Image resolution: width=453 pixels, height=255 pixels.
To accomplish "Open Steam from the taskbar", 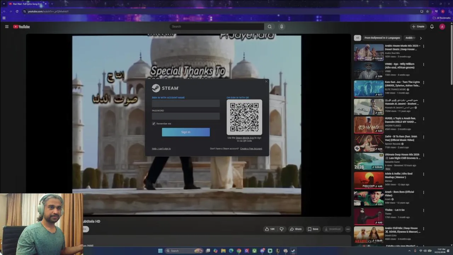I will [x=293, y=251].
